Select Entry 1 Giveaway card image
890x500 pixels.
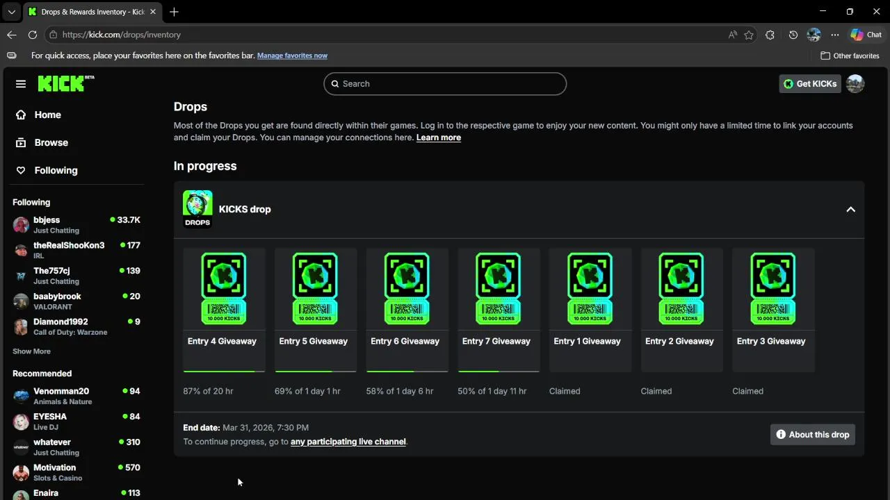(x=590, y=288)
